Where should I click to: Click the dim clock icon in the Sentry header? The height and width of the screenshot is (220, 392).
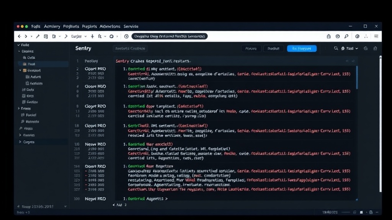coord(366,49)
